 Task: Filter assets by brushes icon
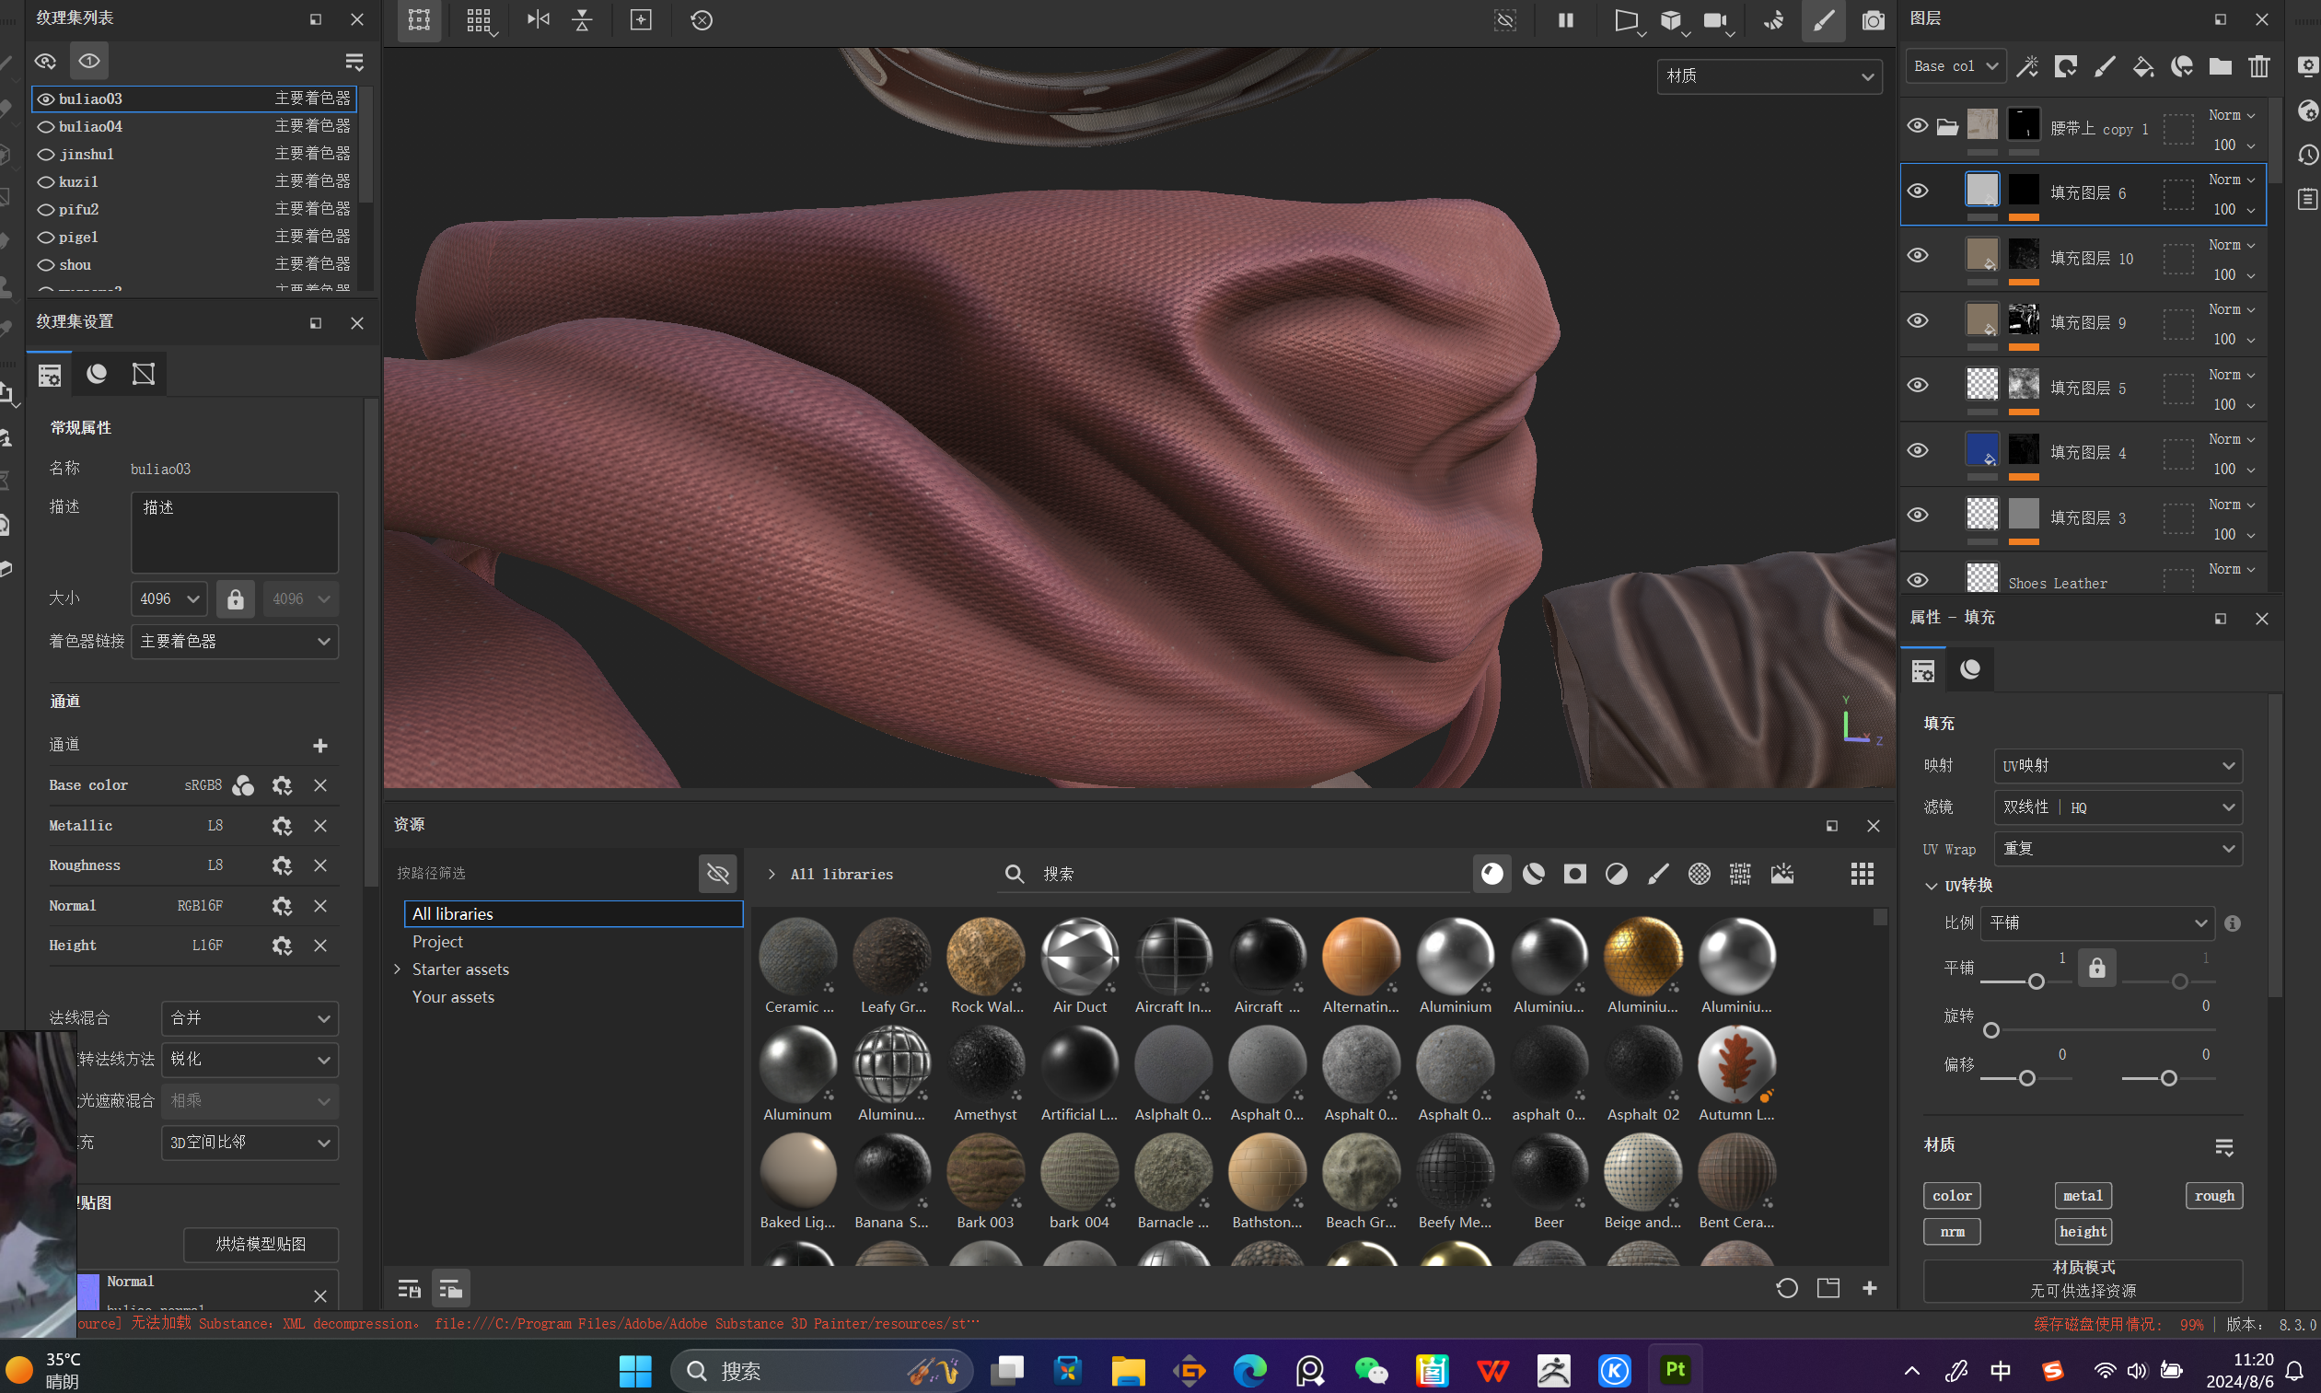point(1657,874)
